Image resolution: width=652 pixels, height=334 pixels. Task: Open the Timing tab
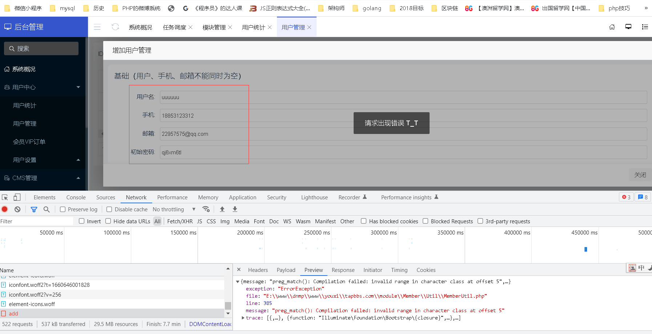[399, 270]
